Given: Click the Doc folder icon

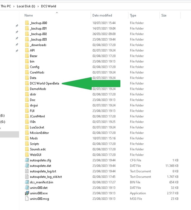Looking at the screenshot, I should (x=27, y=100).
